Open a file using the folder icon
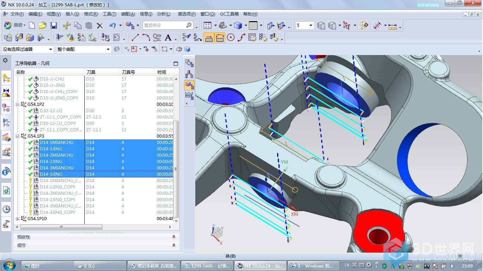Viewport: 483px width, 271px height. pos(43,25)
